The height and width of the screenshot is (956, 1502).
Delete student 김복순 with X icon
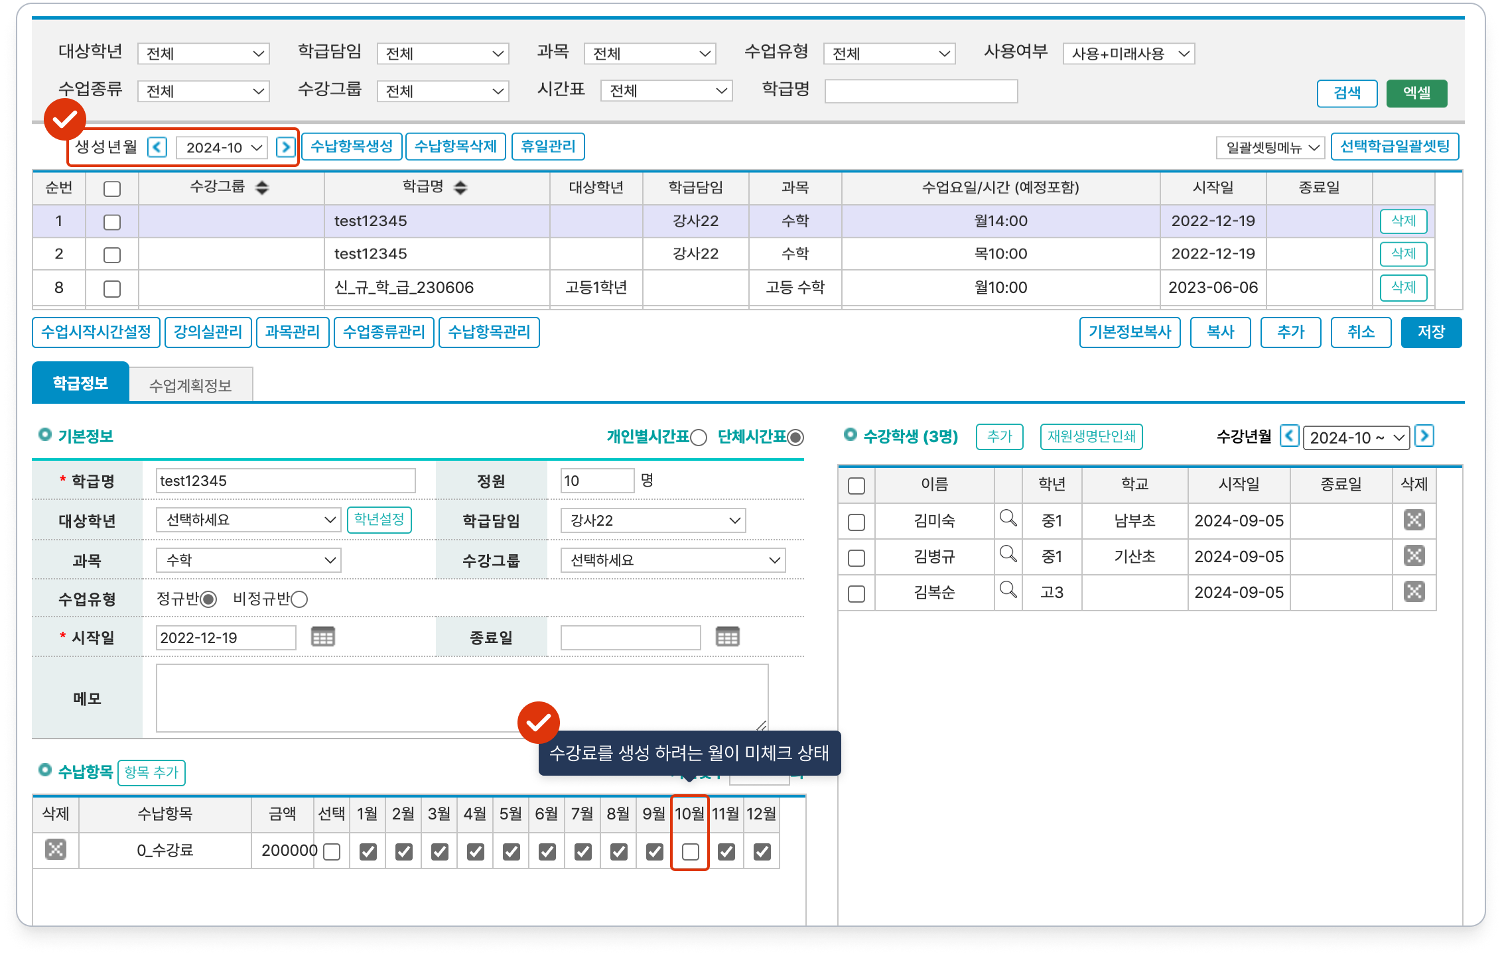(1414, 591)
